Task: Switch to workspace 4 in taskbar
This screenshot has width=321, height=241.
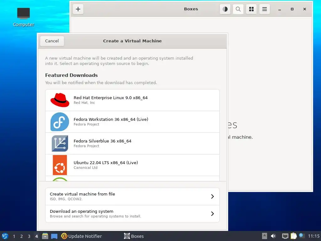Action: point(36,236)
